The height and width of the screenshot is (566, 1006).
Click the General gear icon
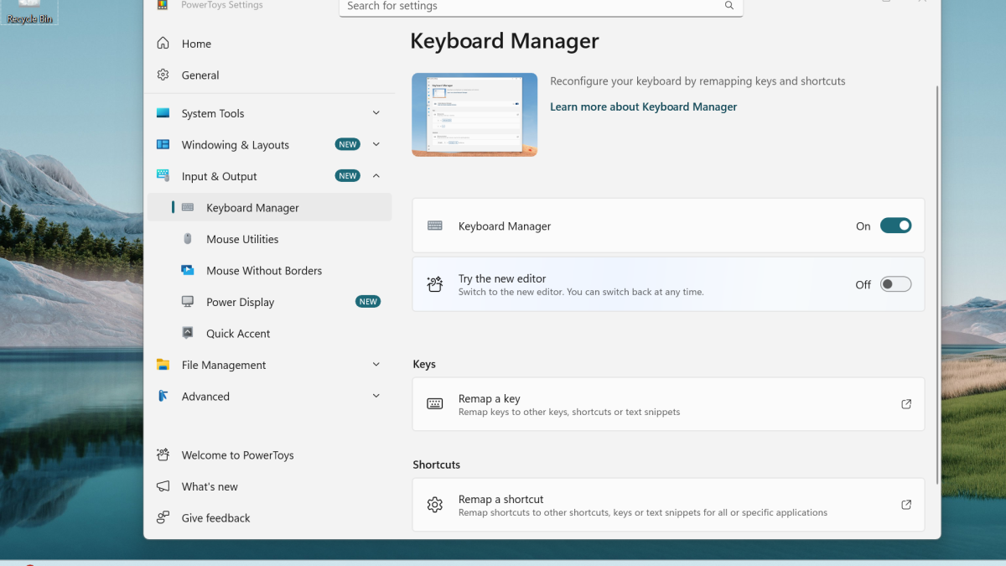pyautogui.click(x=163, y=75)
